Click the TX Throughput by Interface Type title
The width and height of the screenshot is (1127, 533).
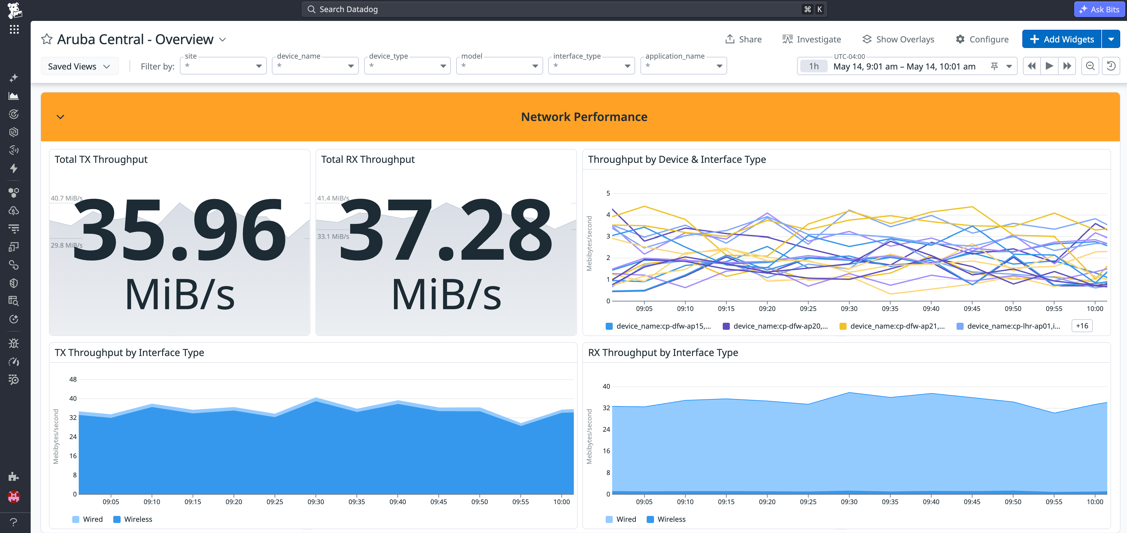click(129, 352)
